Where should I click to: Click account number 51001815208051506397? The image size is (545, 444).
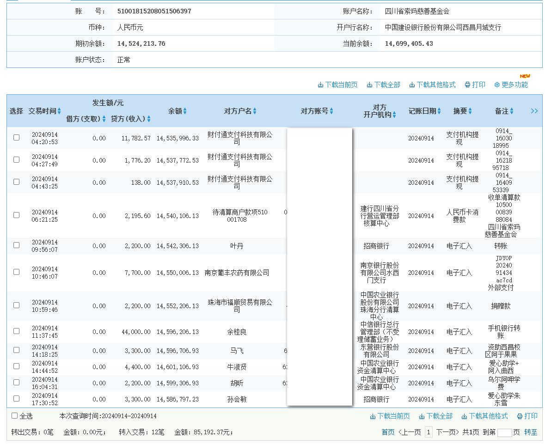154,11
